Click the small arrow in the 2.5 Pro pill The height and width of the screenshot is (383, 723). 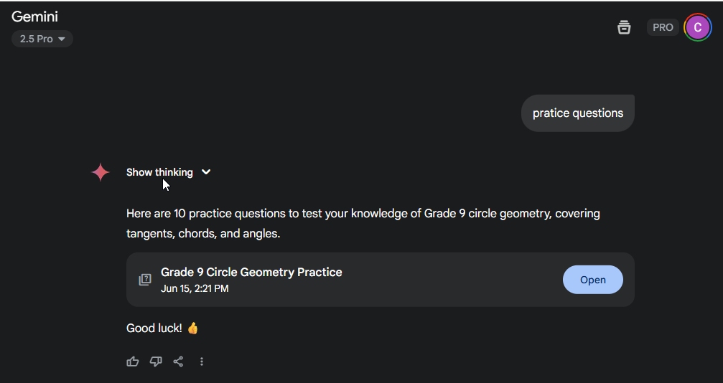pos(61,39)
